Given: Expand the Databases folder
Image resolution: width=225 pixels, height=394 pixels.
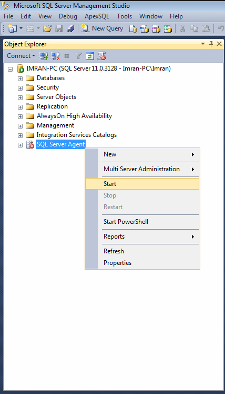Looking at the screenshot, I should (x=20, y=78).
